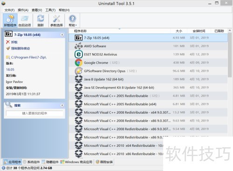Select the GPSoftware Directory Opus icon
The width and height of the screenshot is (233, 171).
tap(79, 71)
